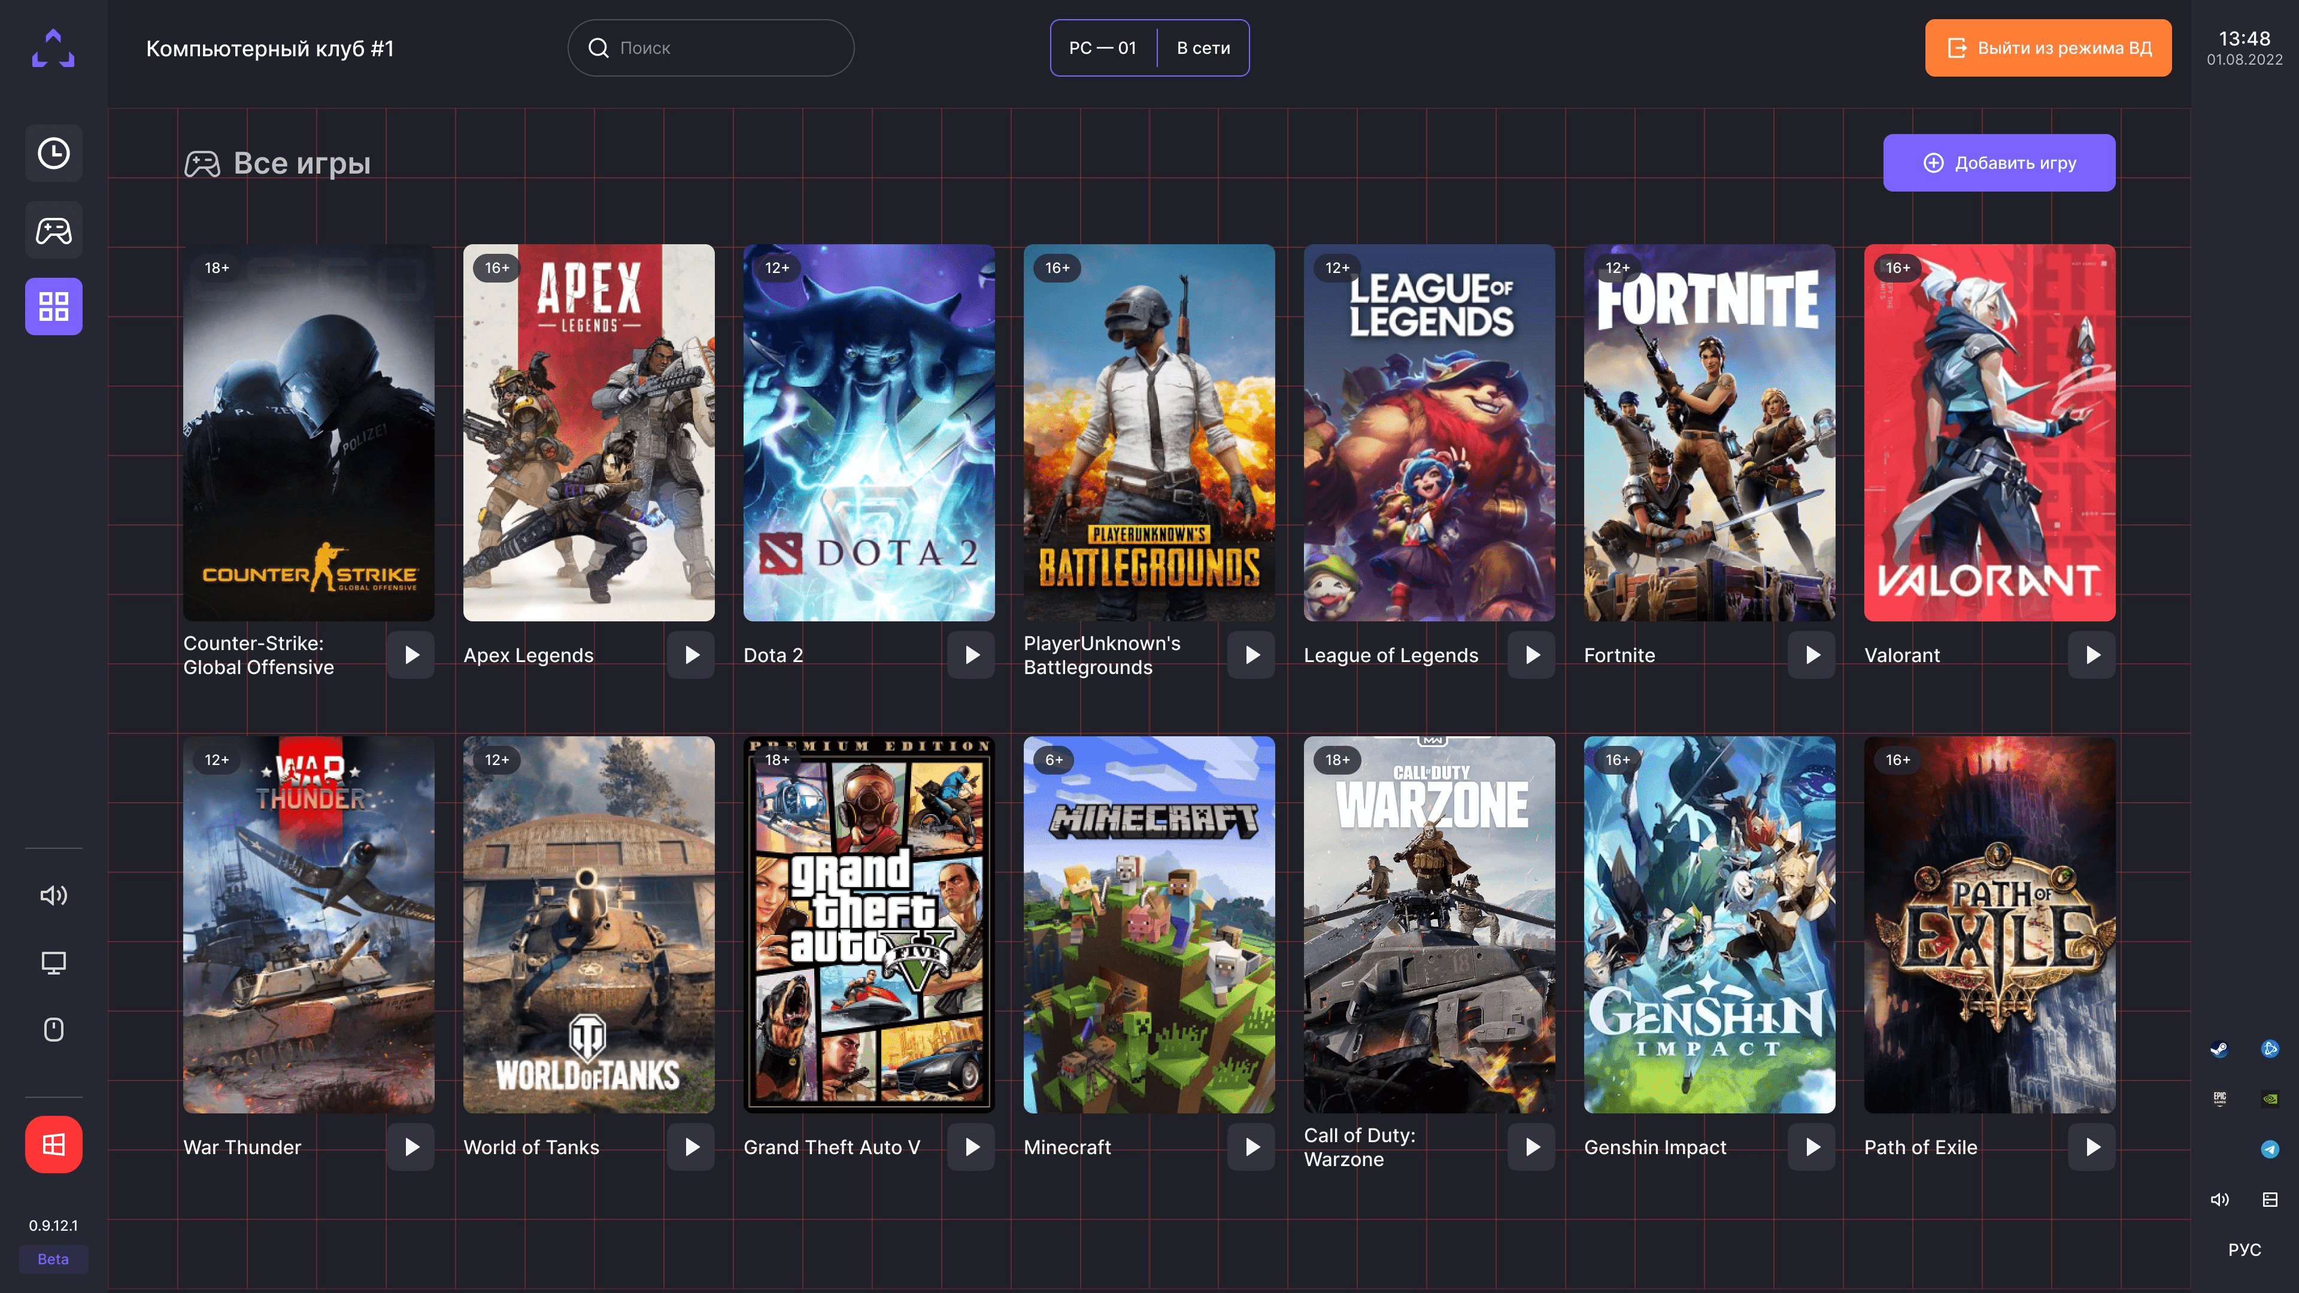Open the War Thunder cover art
The height and width of the screenshot is (1293, 2299).
coord(309,924)
